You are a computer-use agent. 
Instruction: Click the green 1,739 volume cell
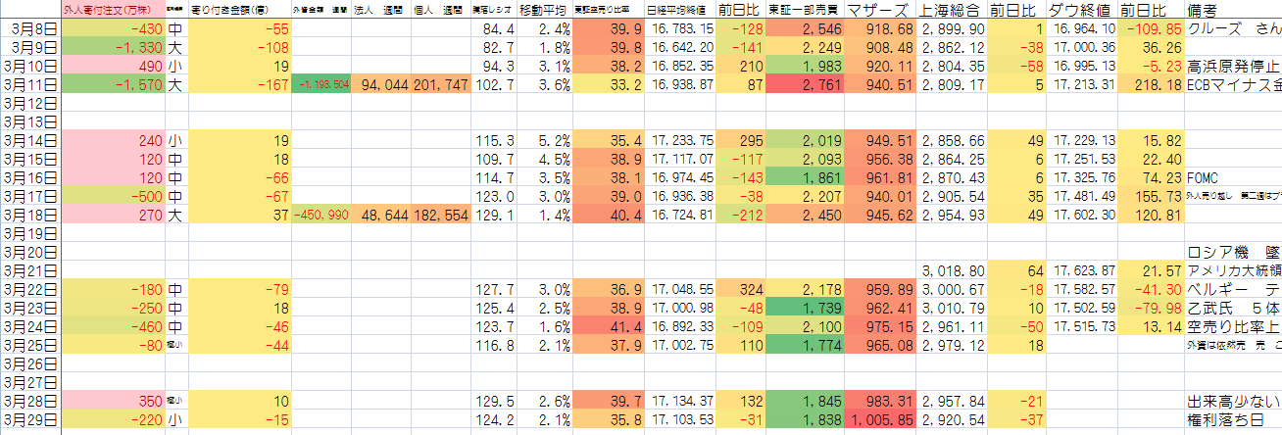(805, 309)
